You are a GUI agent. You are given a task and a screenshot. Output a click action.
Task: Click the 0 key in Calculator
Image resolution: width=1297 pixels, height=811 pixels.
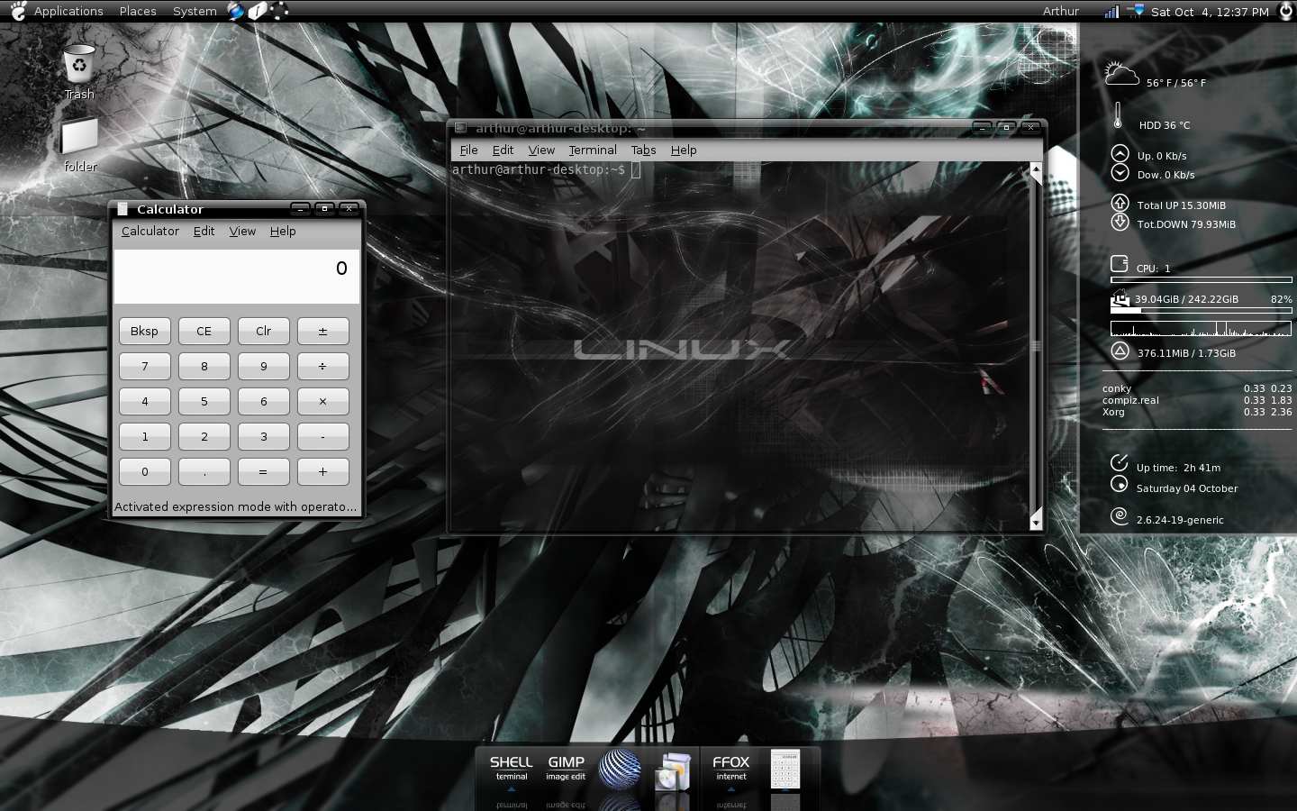(144, 471)
